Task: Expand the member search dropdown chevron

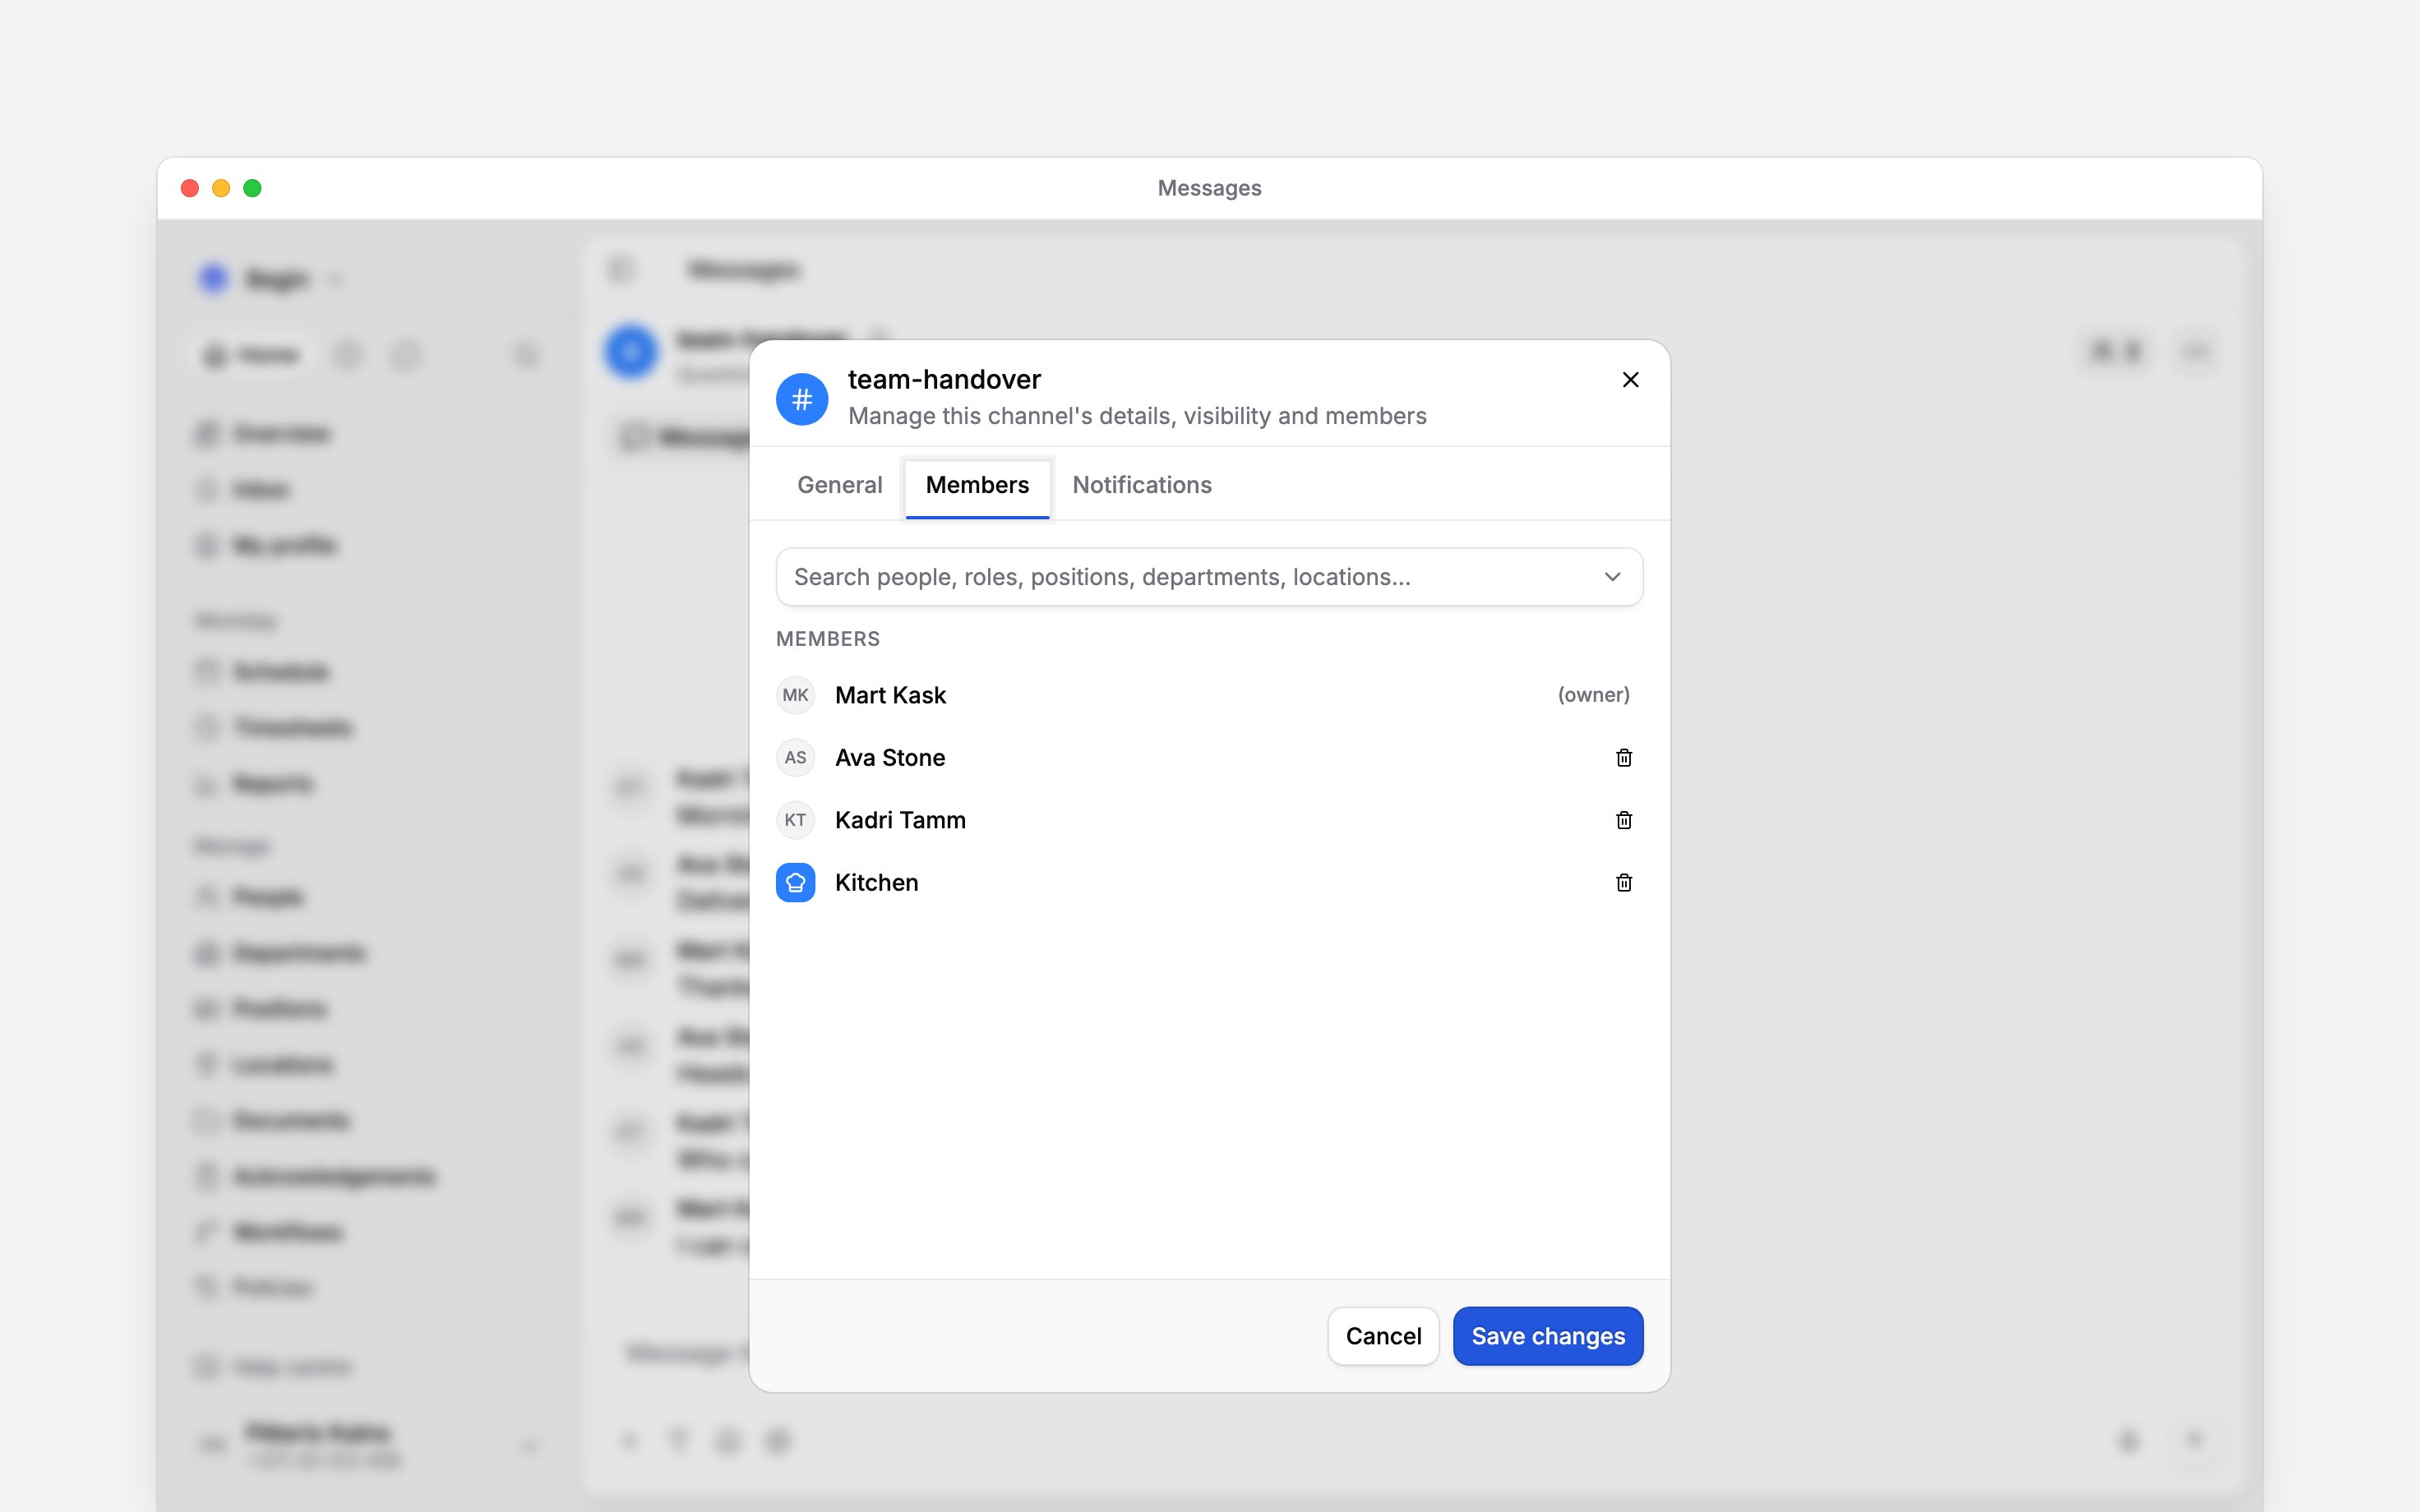Action: point(1612,577)
